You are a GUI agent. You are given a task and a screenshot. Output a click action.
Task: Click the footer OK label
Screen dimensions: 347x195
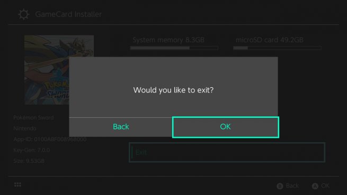[x=325, y=185]
